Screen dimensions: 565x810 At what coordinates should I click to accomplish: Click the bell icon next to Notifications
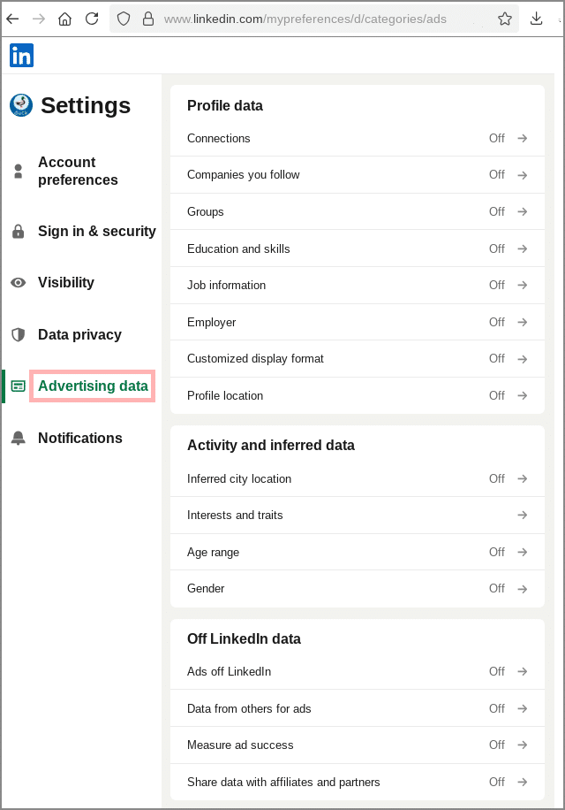(18, 438)
